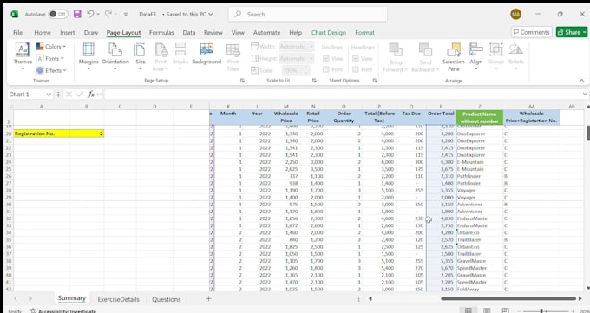Open the Colors theme dropdown
The image size is (590, 313).
51,47
